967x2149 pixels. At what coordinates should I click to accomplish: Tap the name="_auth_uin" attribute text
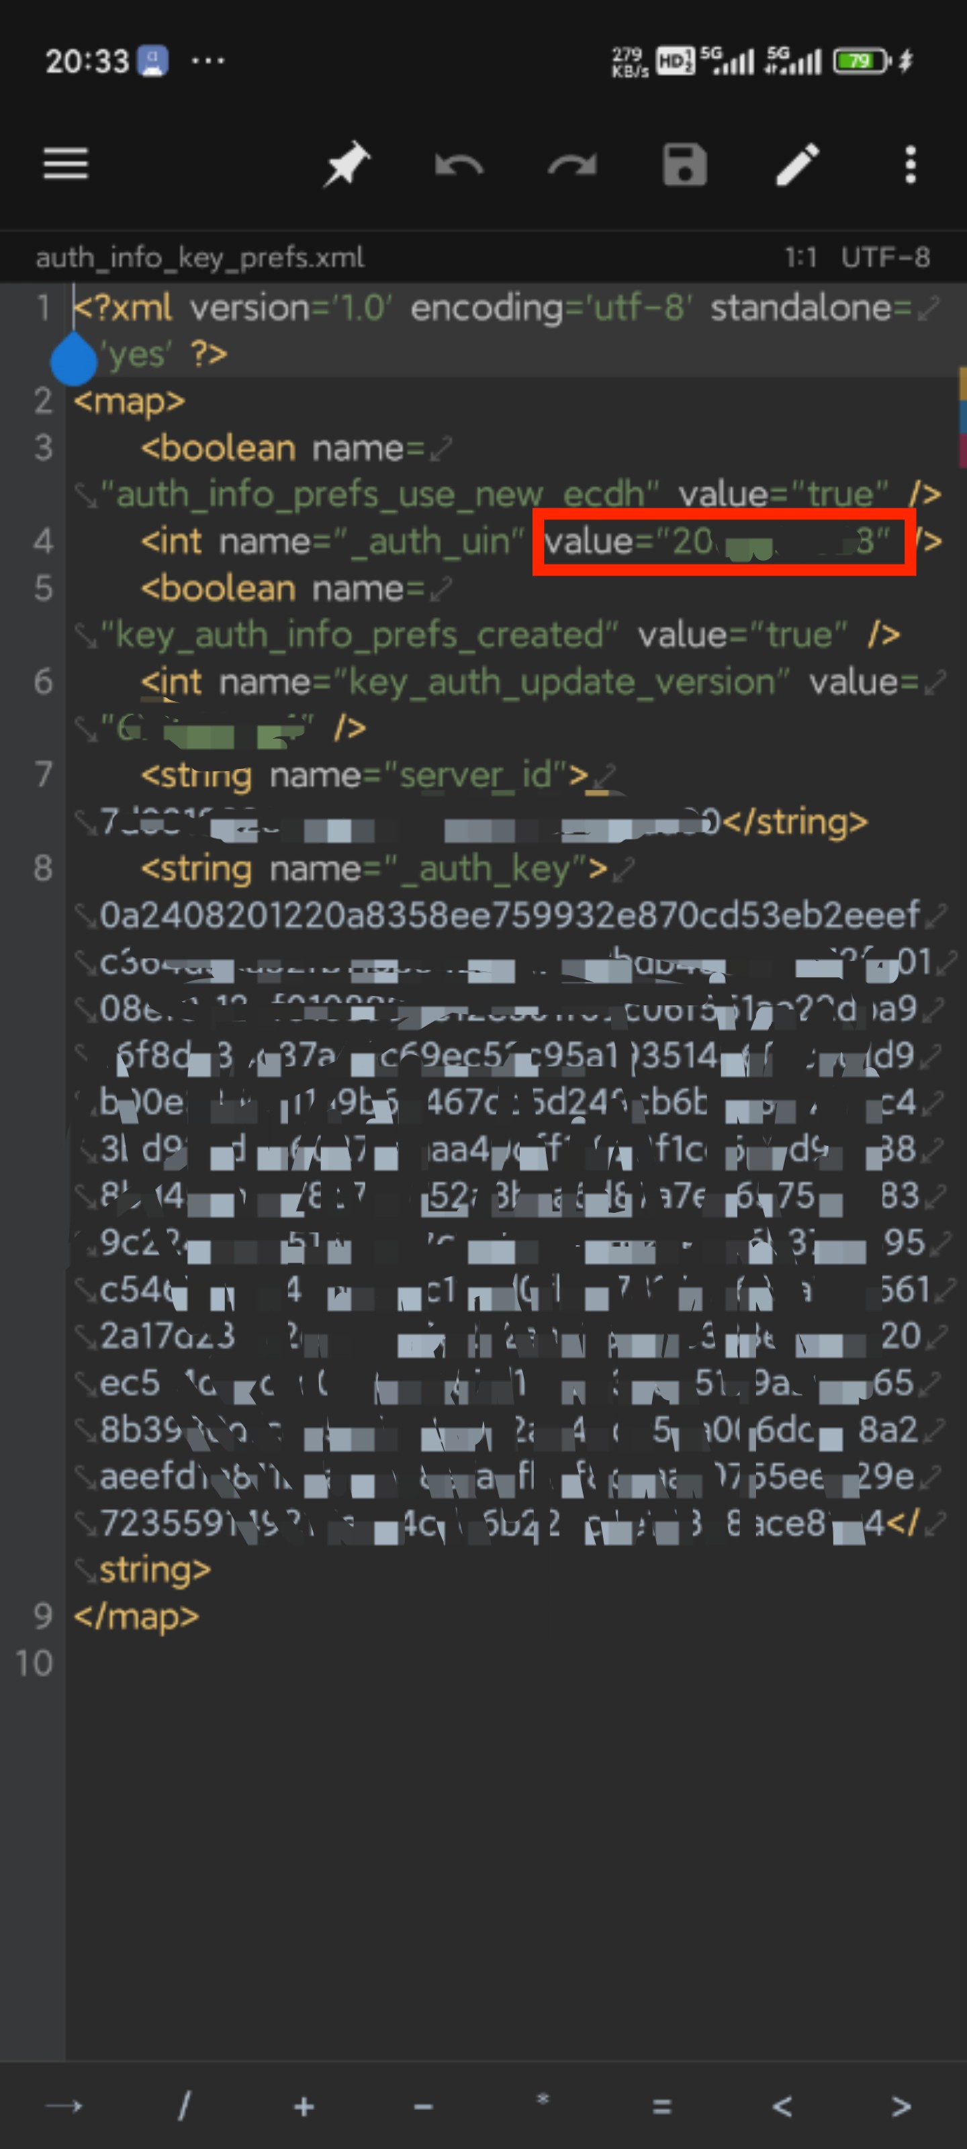coord(372,541)
